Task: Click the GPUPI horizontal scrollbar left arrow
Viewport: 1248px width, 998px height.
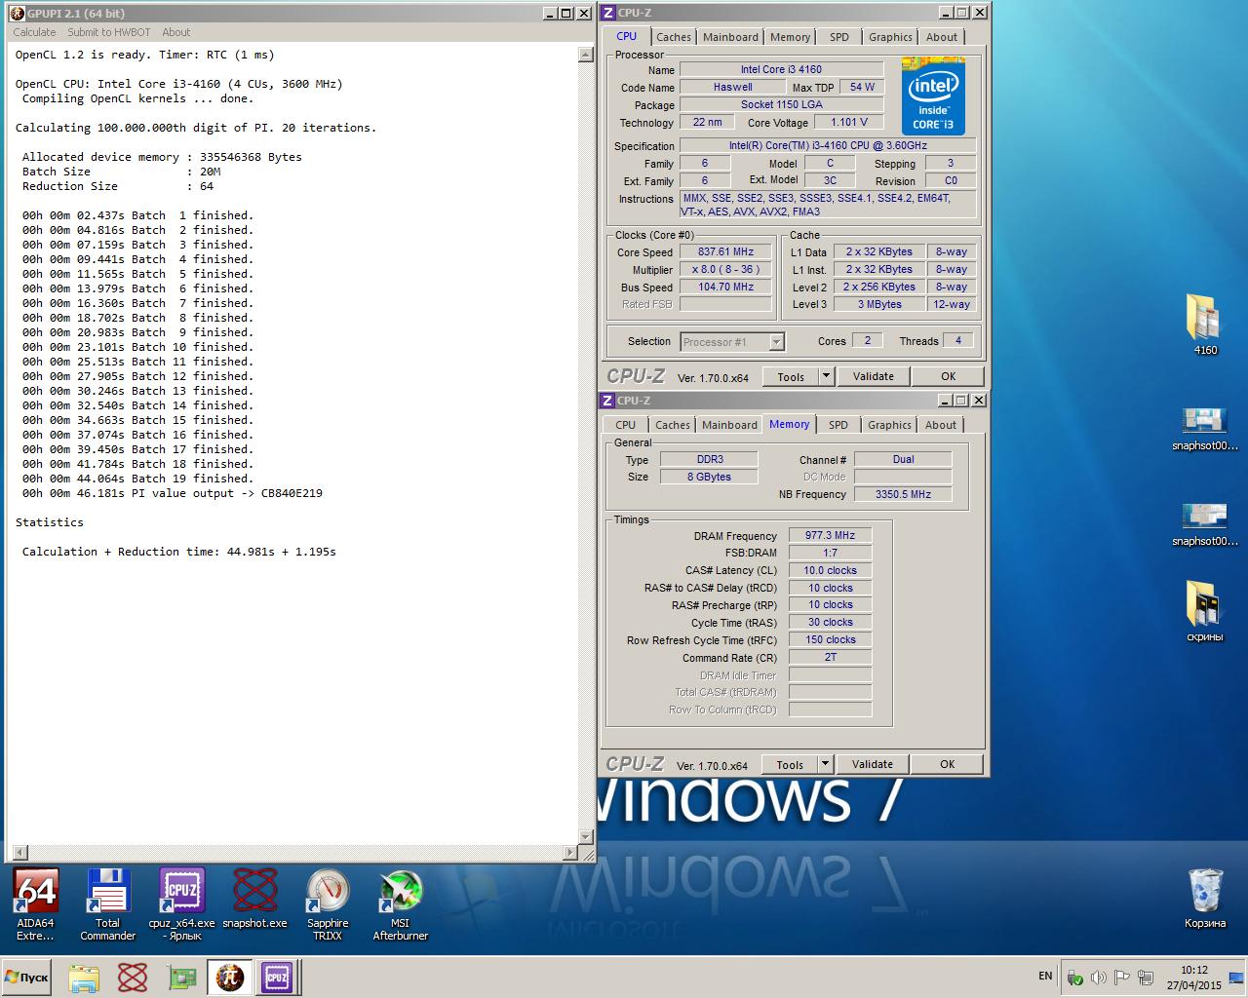Action: (x=21, y=853)
